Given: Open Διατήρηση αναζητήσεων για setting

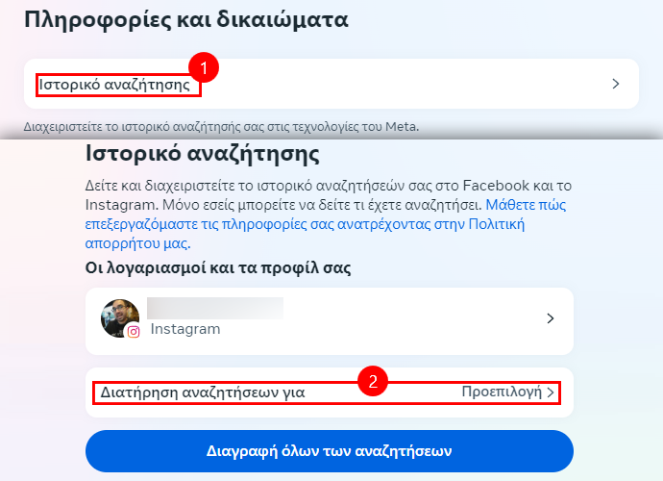Looking at the screenshot, I should click(330, 392).
